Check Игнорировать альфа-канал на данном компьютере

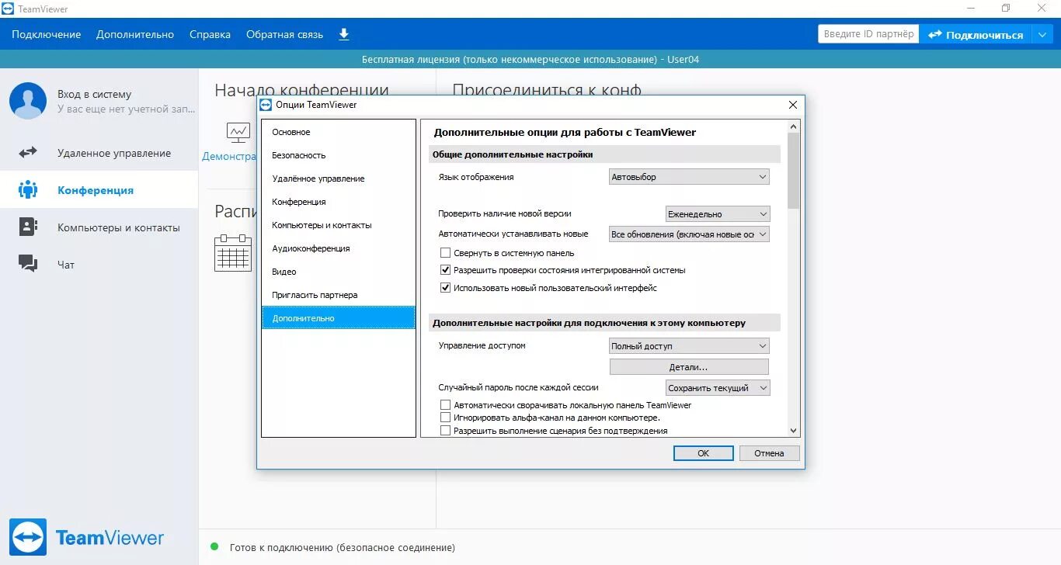pos(446,418)
